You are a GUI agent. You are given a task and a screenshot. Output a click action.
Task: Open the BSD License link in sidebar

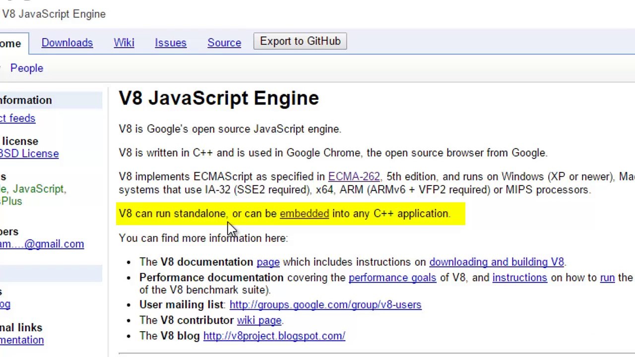click(29, 154)
